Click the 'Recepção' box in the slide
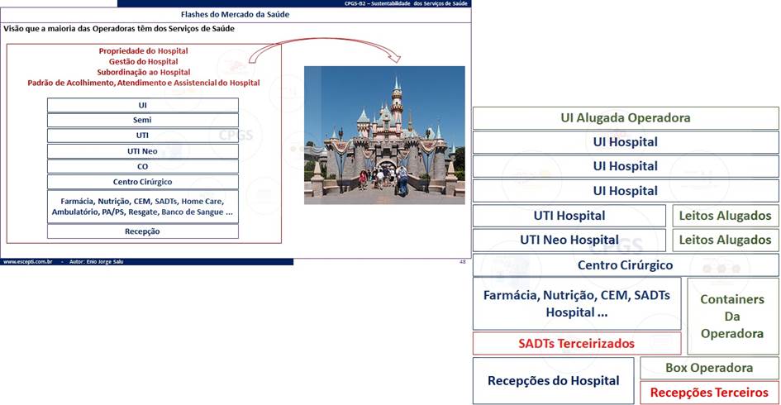 pyautogui.click(x=143, y=231)
